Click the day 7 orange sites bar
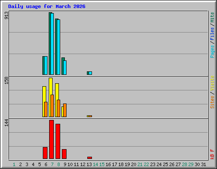 pos(52,106)
